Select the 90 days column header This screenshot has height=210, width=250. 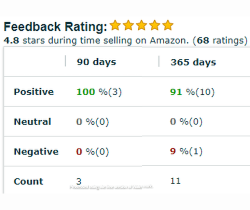(96, 62)
